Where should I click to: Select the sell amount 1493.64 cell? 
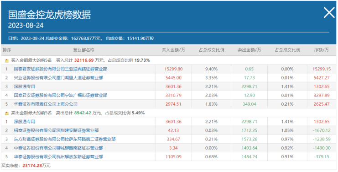[x=249, y=148]
